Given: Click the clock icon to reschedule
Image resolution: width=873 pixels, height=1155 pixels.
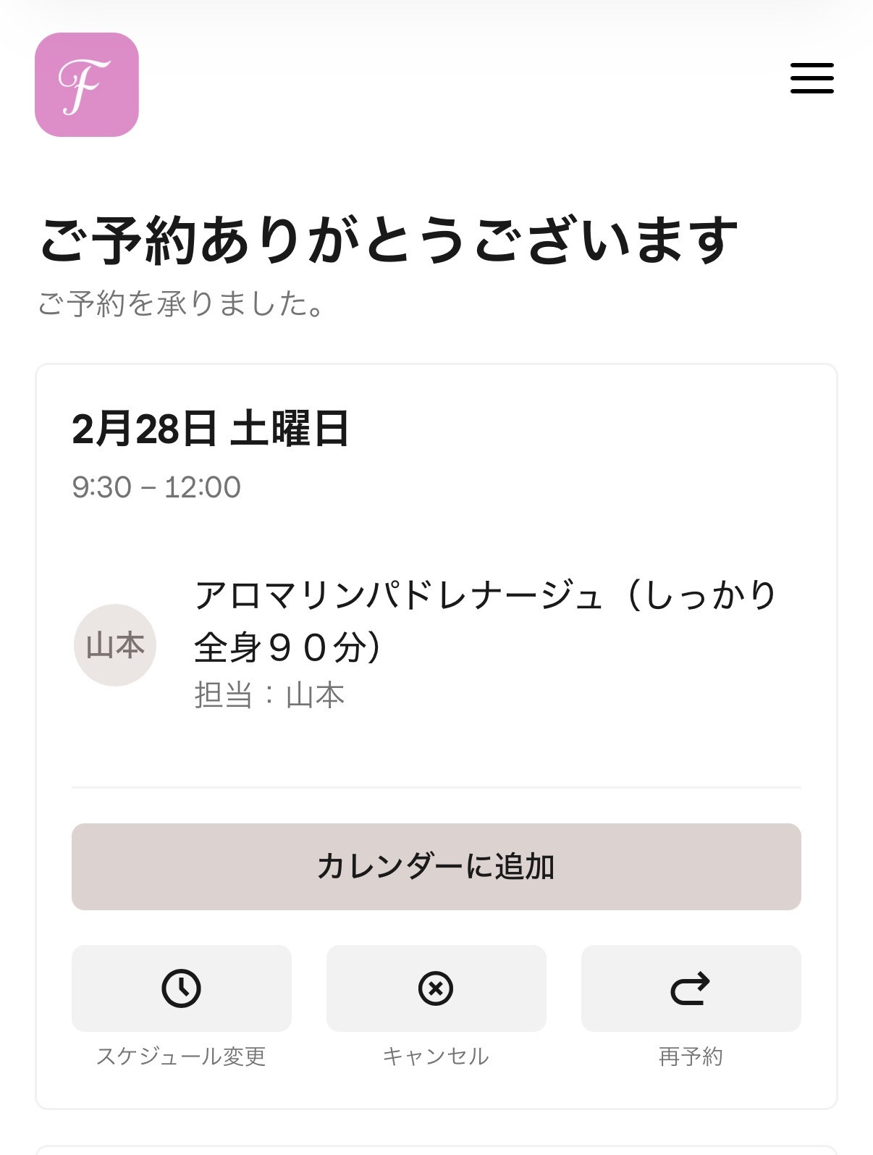Looking at the screenshot, I should click(x=181, y=988).
